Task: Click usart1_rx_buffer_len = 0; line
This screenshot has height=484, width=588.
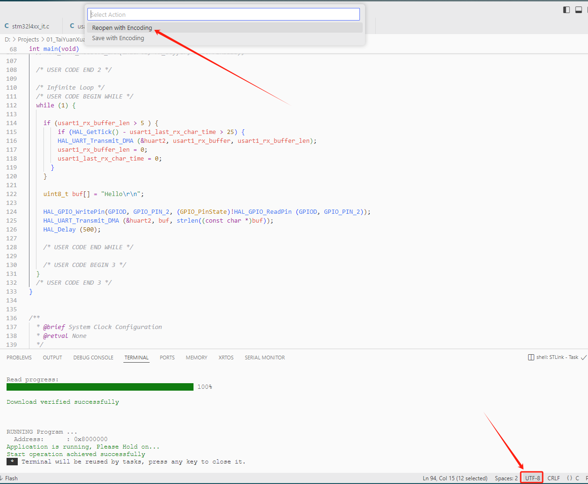Action: [102, 150]
